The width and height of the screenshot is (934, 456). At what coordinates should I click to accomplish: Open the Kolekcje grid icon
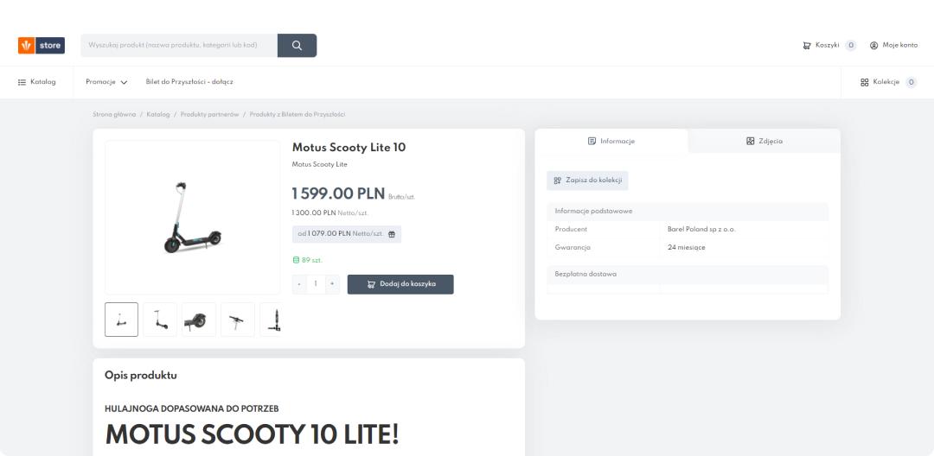864,82
